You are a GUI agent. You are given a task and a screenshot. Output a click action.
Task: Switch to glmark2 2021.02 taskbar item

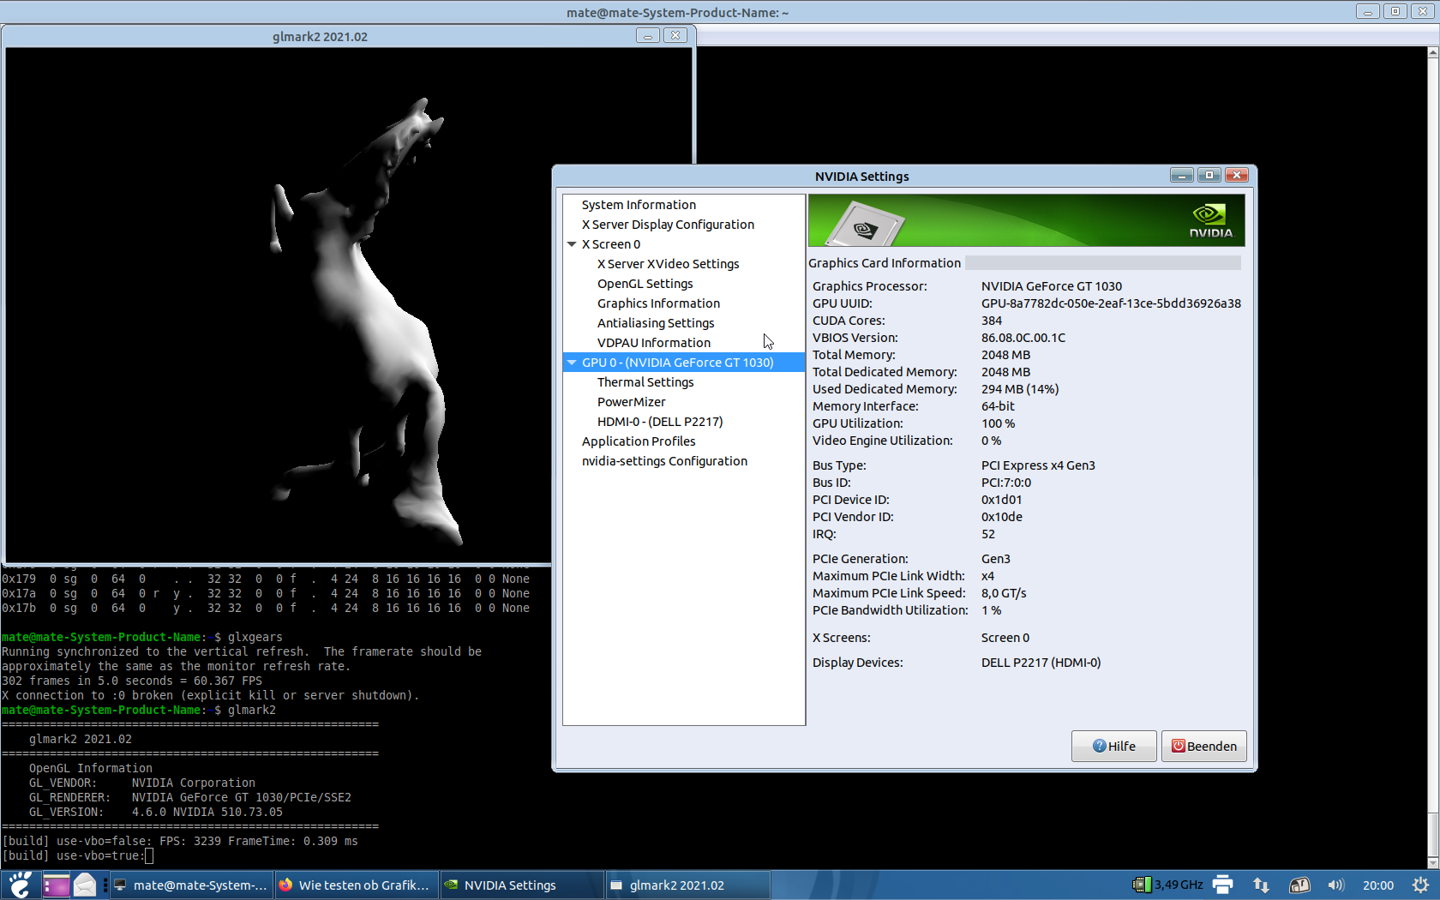coord(687,885)
